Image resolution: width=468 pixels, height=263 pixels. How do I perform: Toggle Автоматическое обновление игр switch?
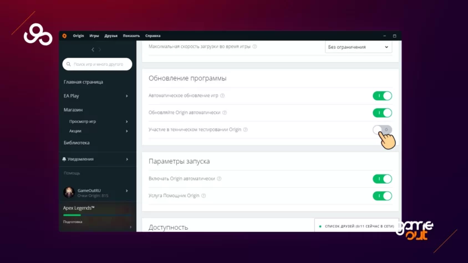click(382, 96)
